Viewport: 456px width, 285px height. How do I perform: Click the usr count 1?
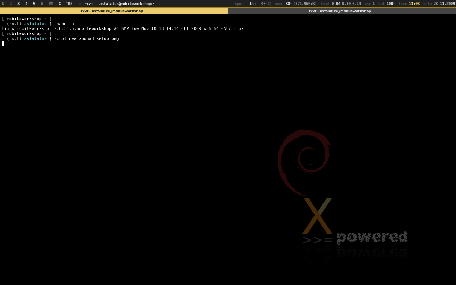(374, 4)
